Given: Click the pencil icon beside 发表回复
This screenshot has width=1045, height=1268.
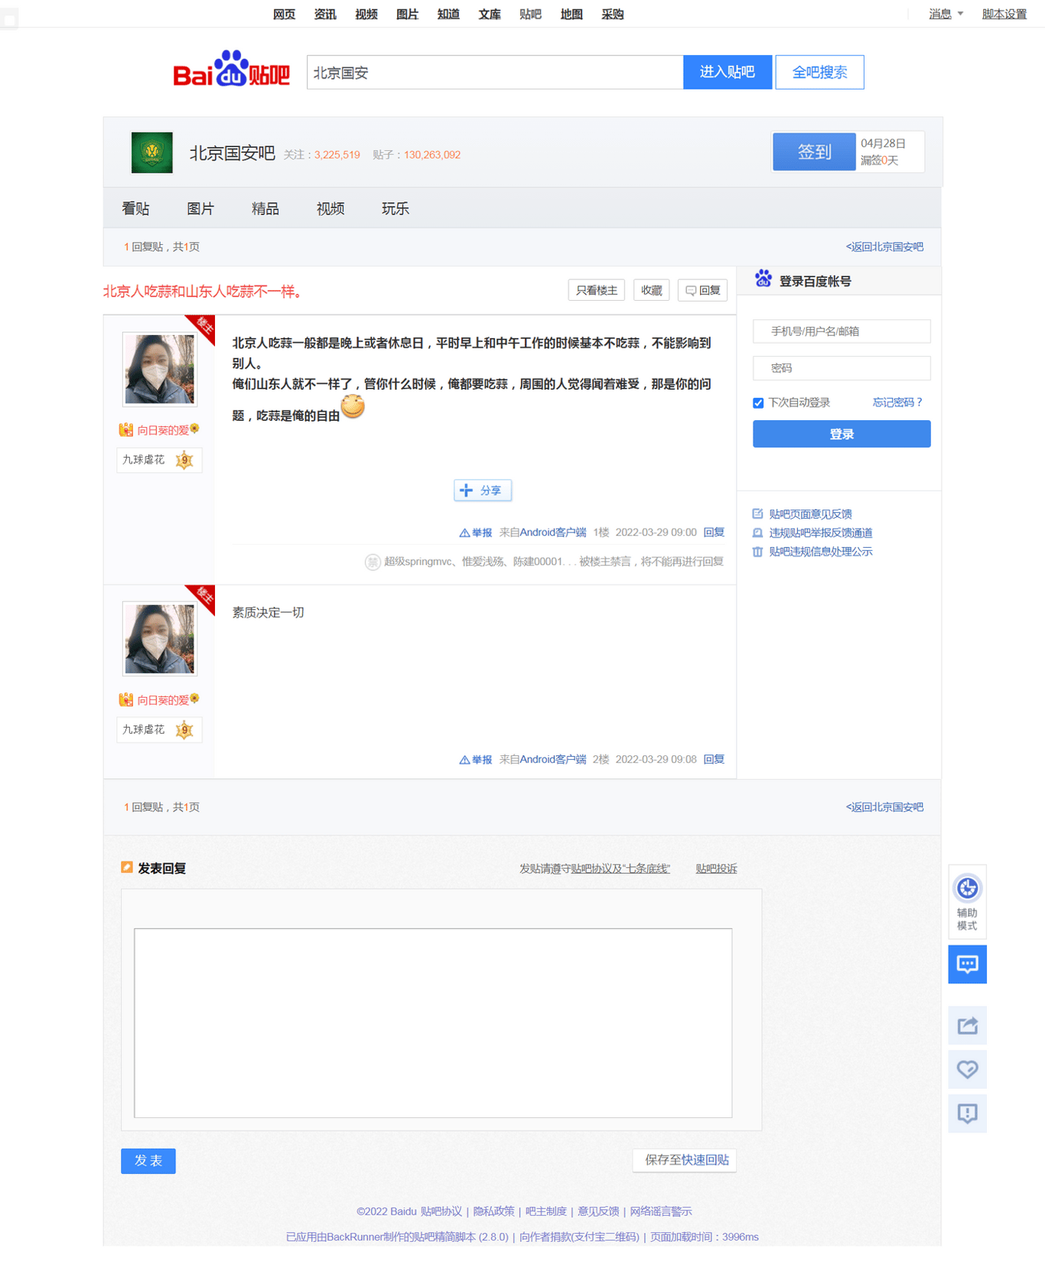Looking at the screenshot, I should point(127,867).
